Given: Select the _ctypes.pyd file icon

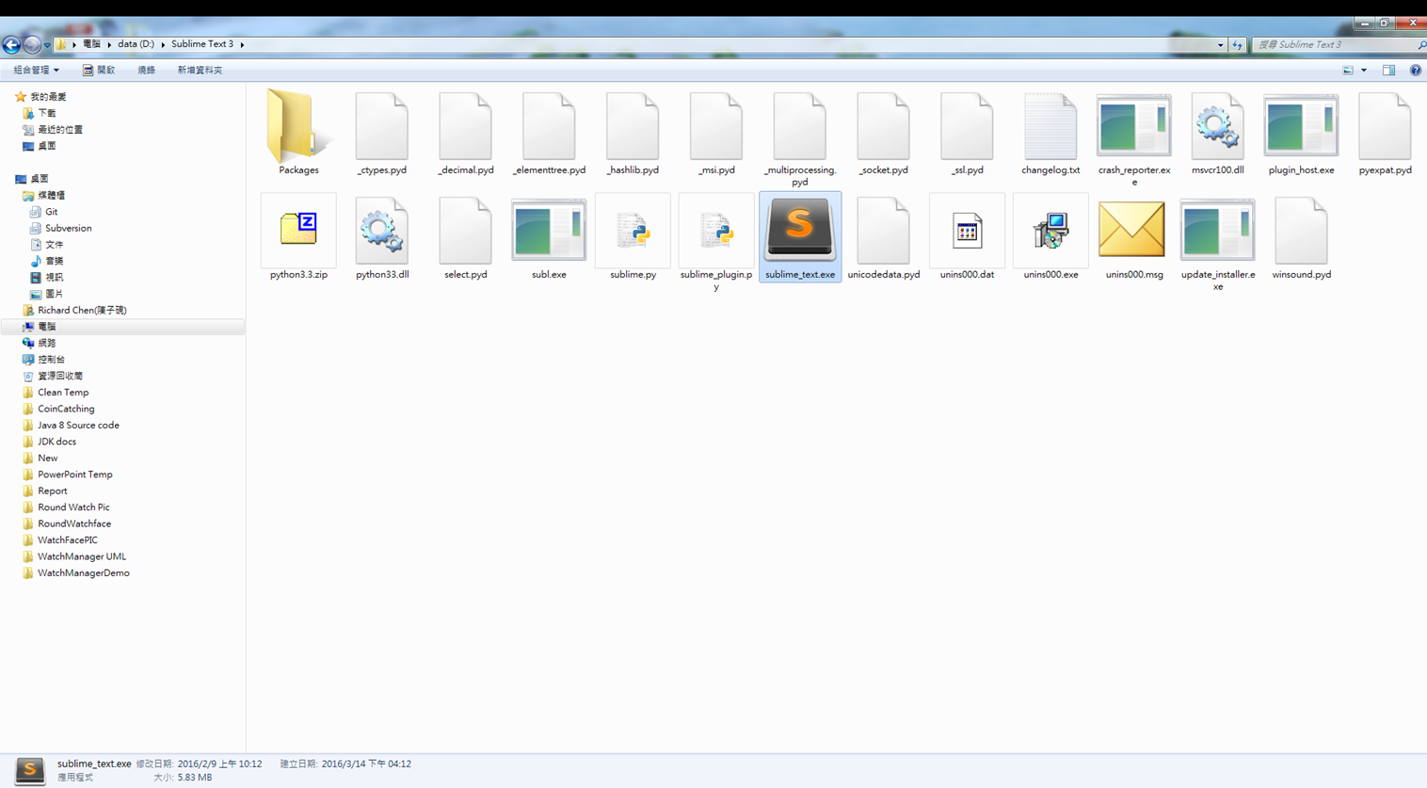Looking at the screenshot, I should [381, 126].
